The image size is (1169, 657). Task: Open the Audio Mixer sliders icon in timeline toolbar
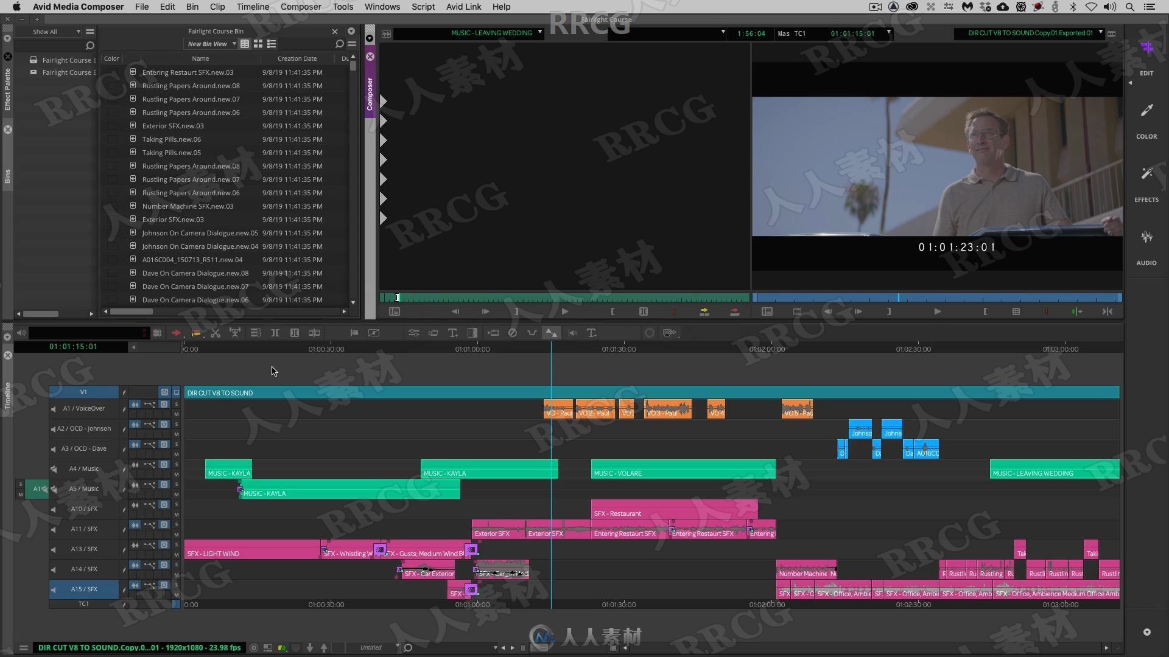tap(413, 333)
